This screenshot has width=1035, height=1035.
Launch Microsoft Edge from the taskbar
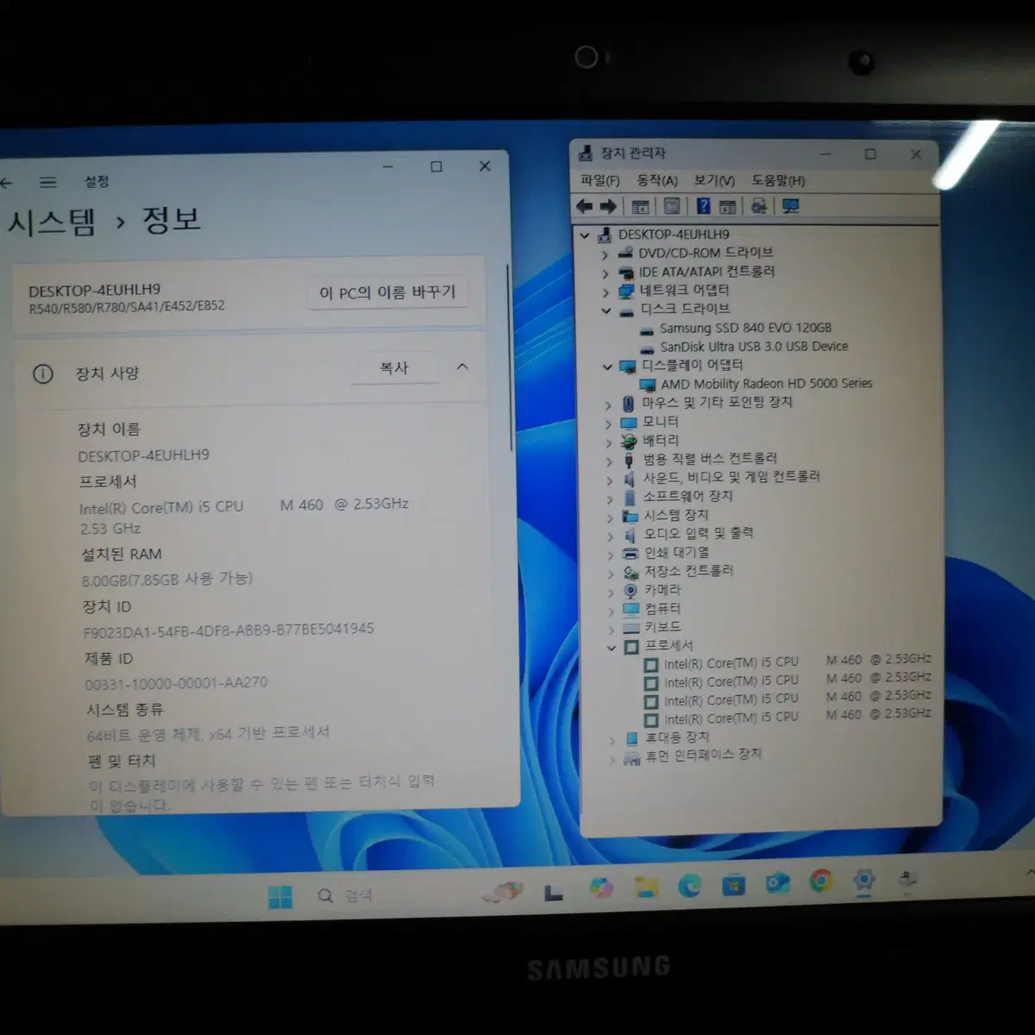(x=689, y=885)
